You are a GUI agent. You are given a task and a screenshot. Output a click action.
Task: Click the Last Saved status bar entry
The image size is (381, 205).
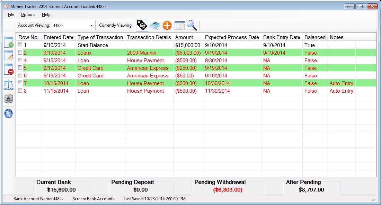tap(154, 199)
